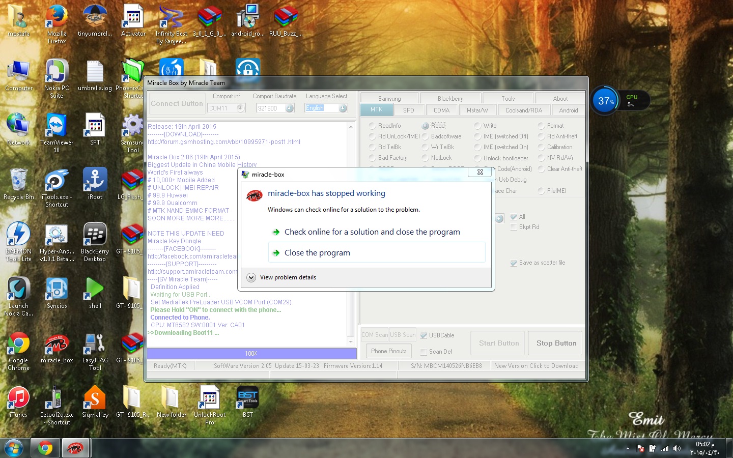Screen dimensions: 733x458
Task: Open the Comport inf COM11 dropdown
Action: 227,108
